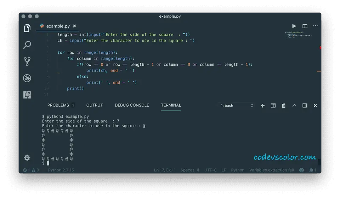Place cursor on the length = int(input line

click(x=124, y=35)
